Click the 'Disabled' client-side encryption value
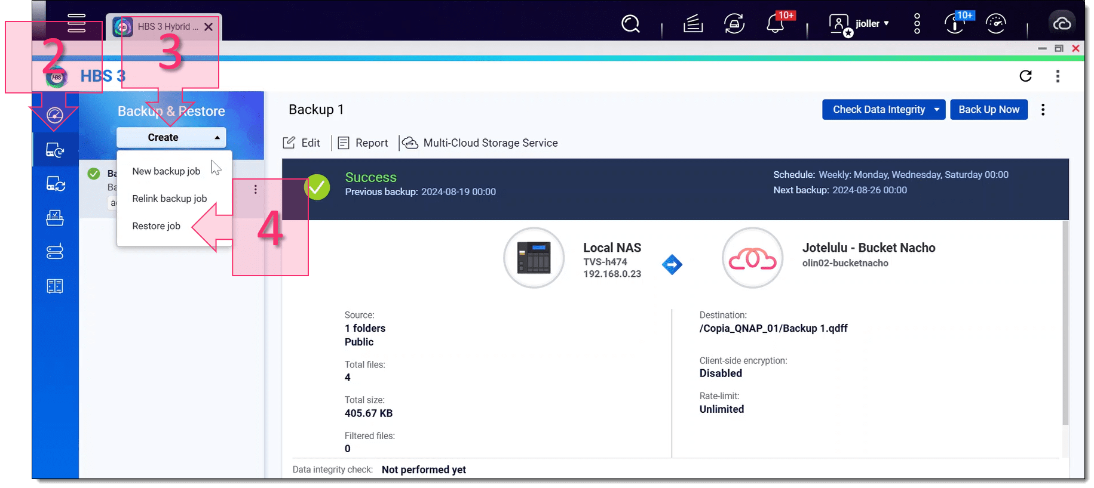This screenshot has height=488, width=1094. pos(721,373)
